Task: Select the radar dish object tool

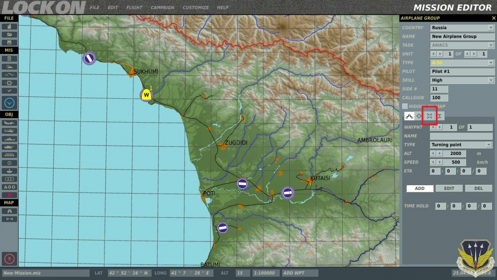Action: [9, 171]
